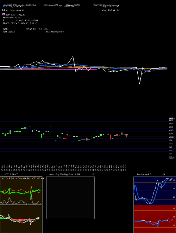Click the 922.5 price axis label
The image size is (176, 233).
click(x=171, y=150)
